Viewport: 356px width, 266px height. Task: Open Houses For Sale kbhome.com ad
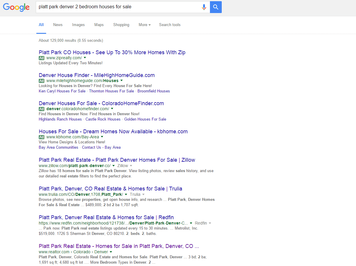coord(113,132)
